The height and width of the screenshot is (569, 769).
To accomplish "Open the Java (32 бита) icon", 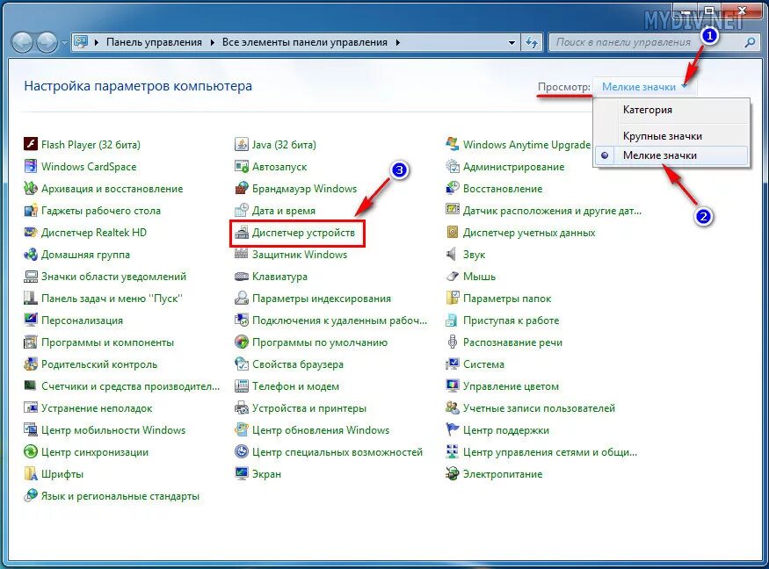I will [242, 144].
